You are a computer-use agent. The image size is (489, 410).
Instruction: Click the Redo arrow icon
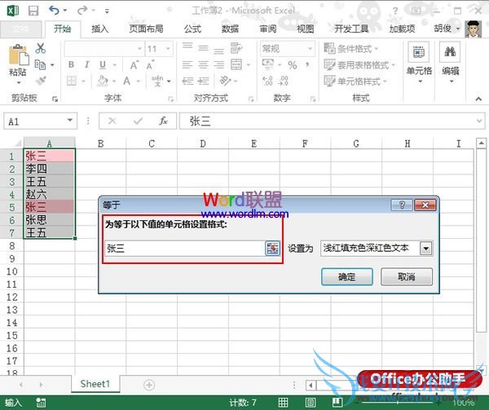[82, 11]
